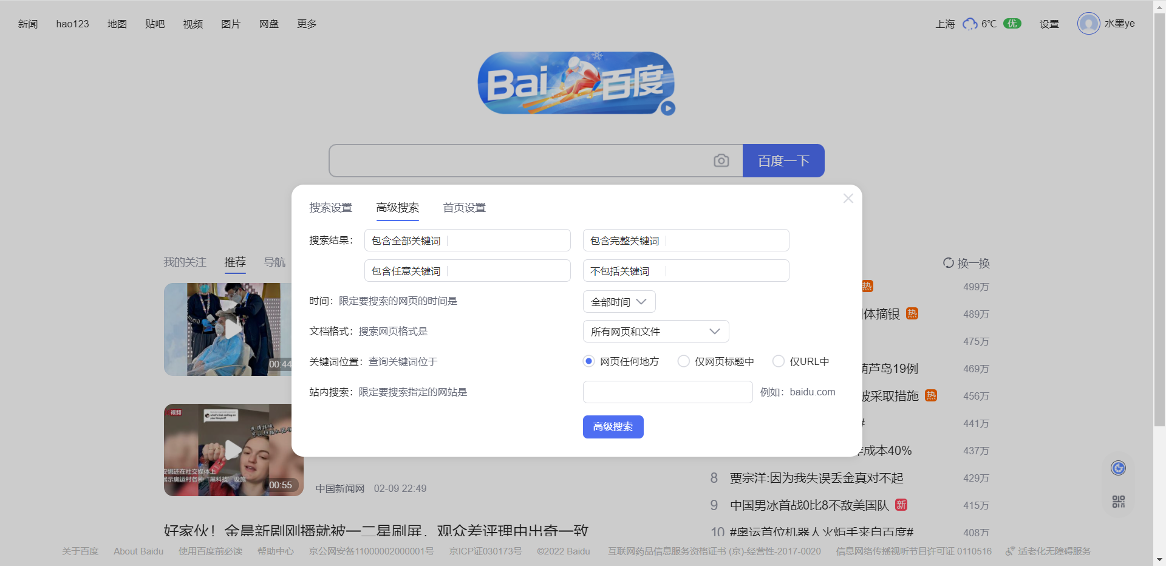Select the 仅网页标题中 radio option

684,361
